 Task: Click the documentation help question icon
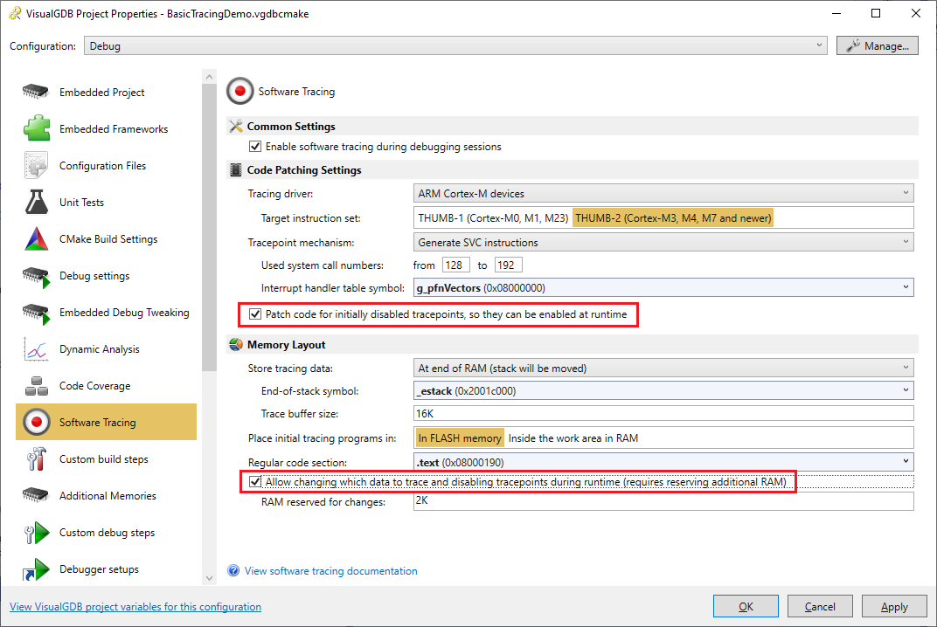point(233,571)
